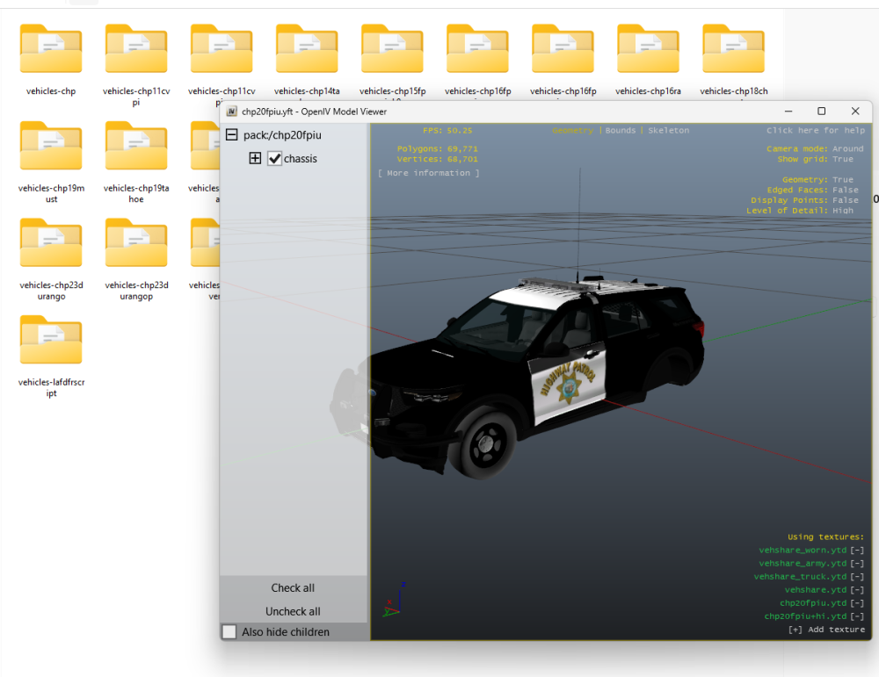Enable Also hide children checkbox

point(229,631)
